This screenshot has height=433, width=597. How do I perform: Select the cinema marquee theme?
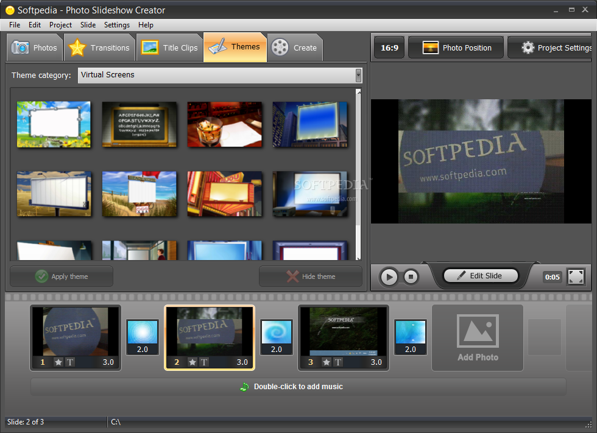pyautogui.click(x=225, y=194)
